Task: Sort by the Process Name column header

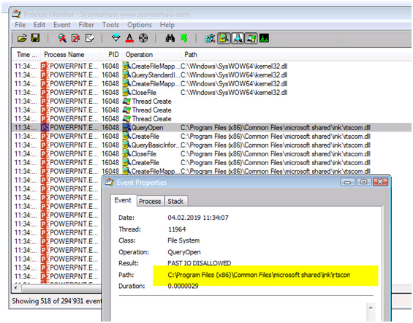Action: [x=69, y=55]
